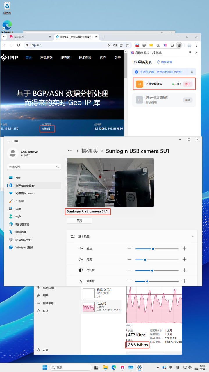209x372 pixels.
Task: Click the 首页 navigation link
Action: pos(28,58)
